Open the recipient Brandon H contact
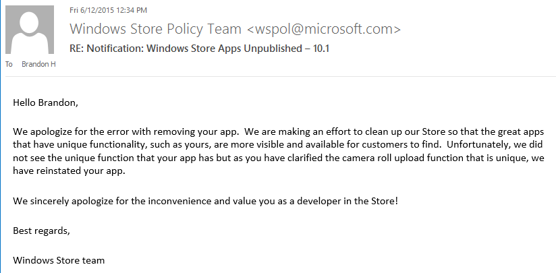The image size is (556, 273). point(38,64)
